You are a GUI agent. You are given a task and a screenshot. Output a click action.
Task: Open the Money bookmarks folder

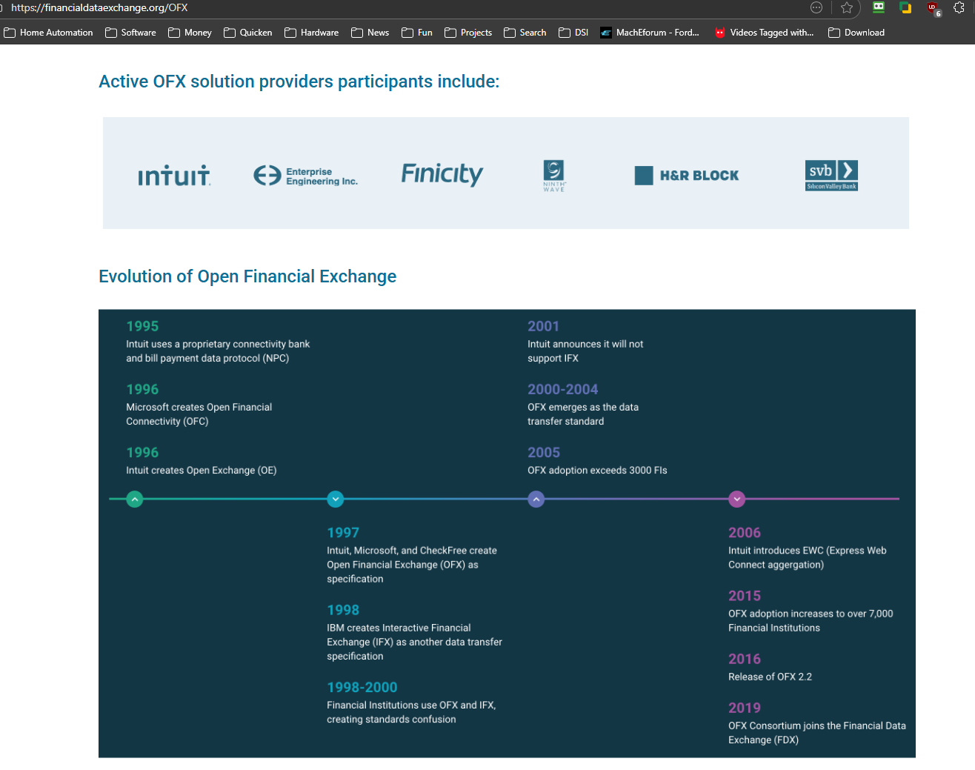pos(190,33)
